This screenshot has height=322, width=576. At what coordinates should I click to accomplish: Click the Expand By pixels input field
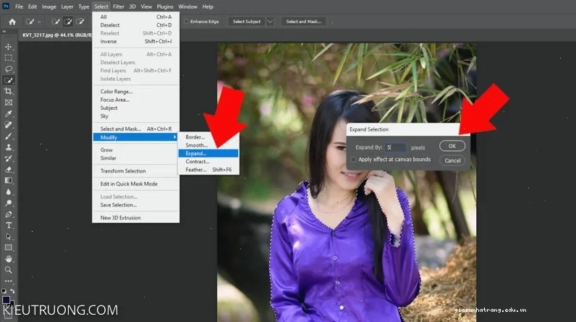(x=396, y=147)
